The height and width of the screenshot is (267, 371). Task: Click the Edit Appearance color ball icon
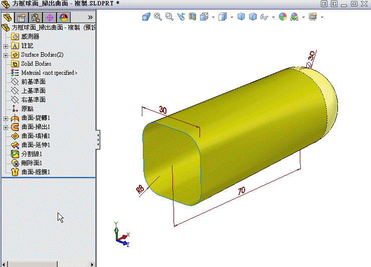point(283,17)
